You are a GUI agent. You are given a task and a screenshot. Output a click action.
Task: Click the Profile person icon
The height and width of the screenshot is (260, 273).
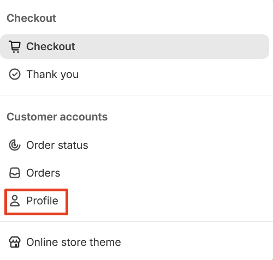coord(15,201)
